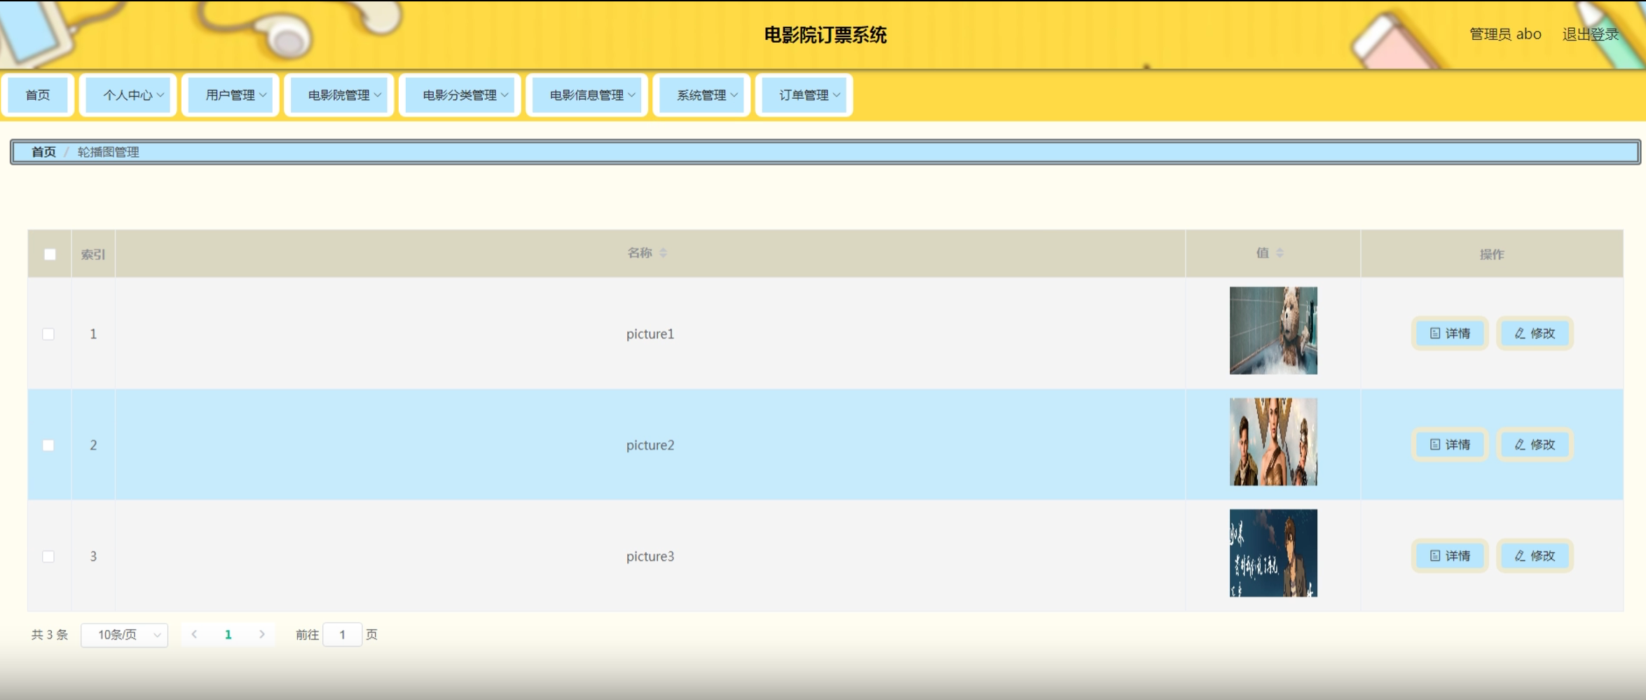The width and height of the screenshot is (1646, 700).
Task: Check the checkbox for row picture3
Action: pyautogui.click(x=48, y=556)
